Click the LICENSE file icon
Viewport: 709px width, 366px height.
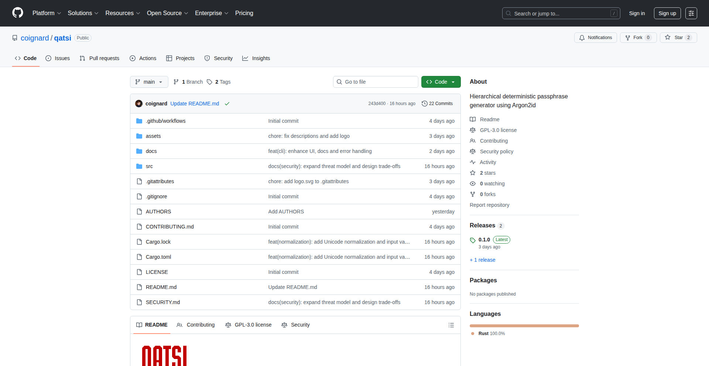coord(139,272)
